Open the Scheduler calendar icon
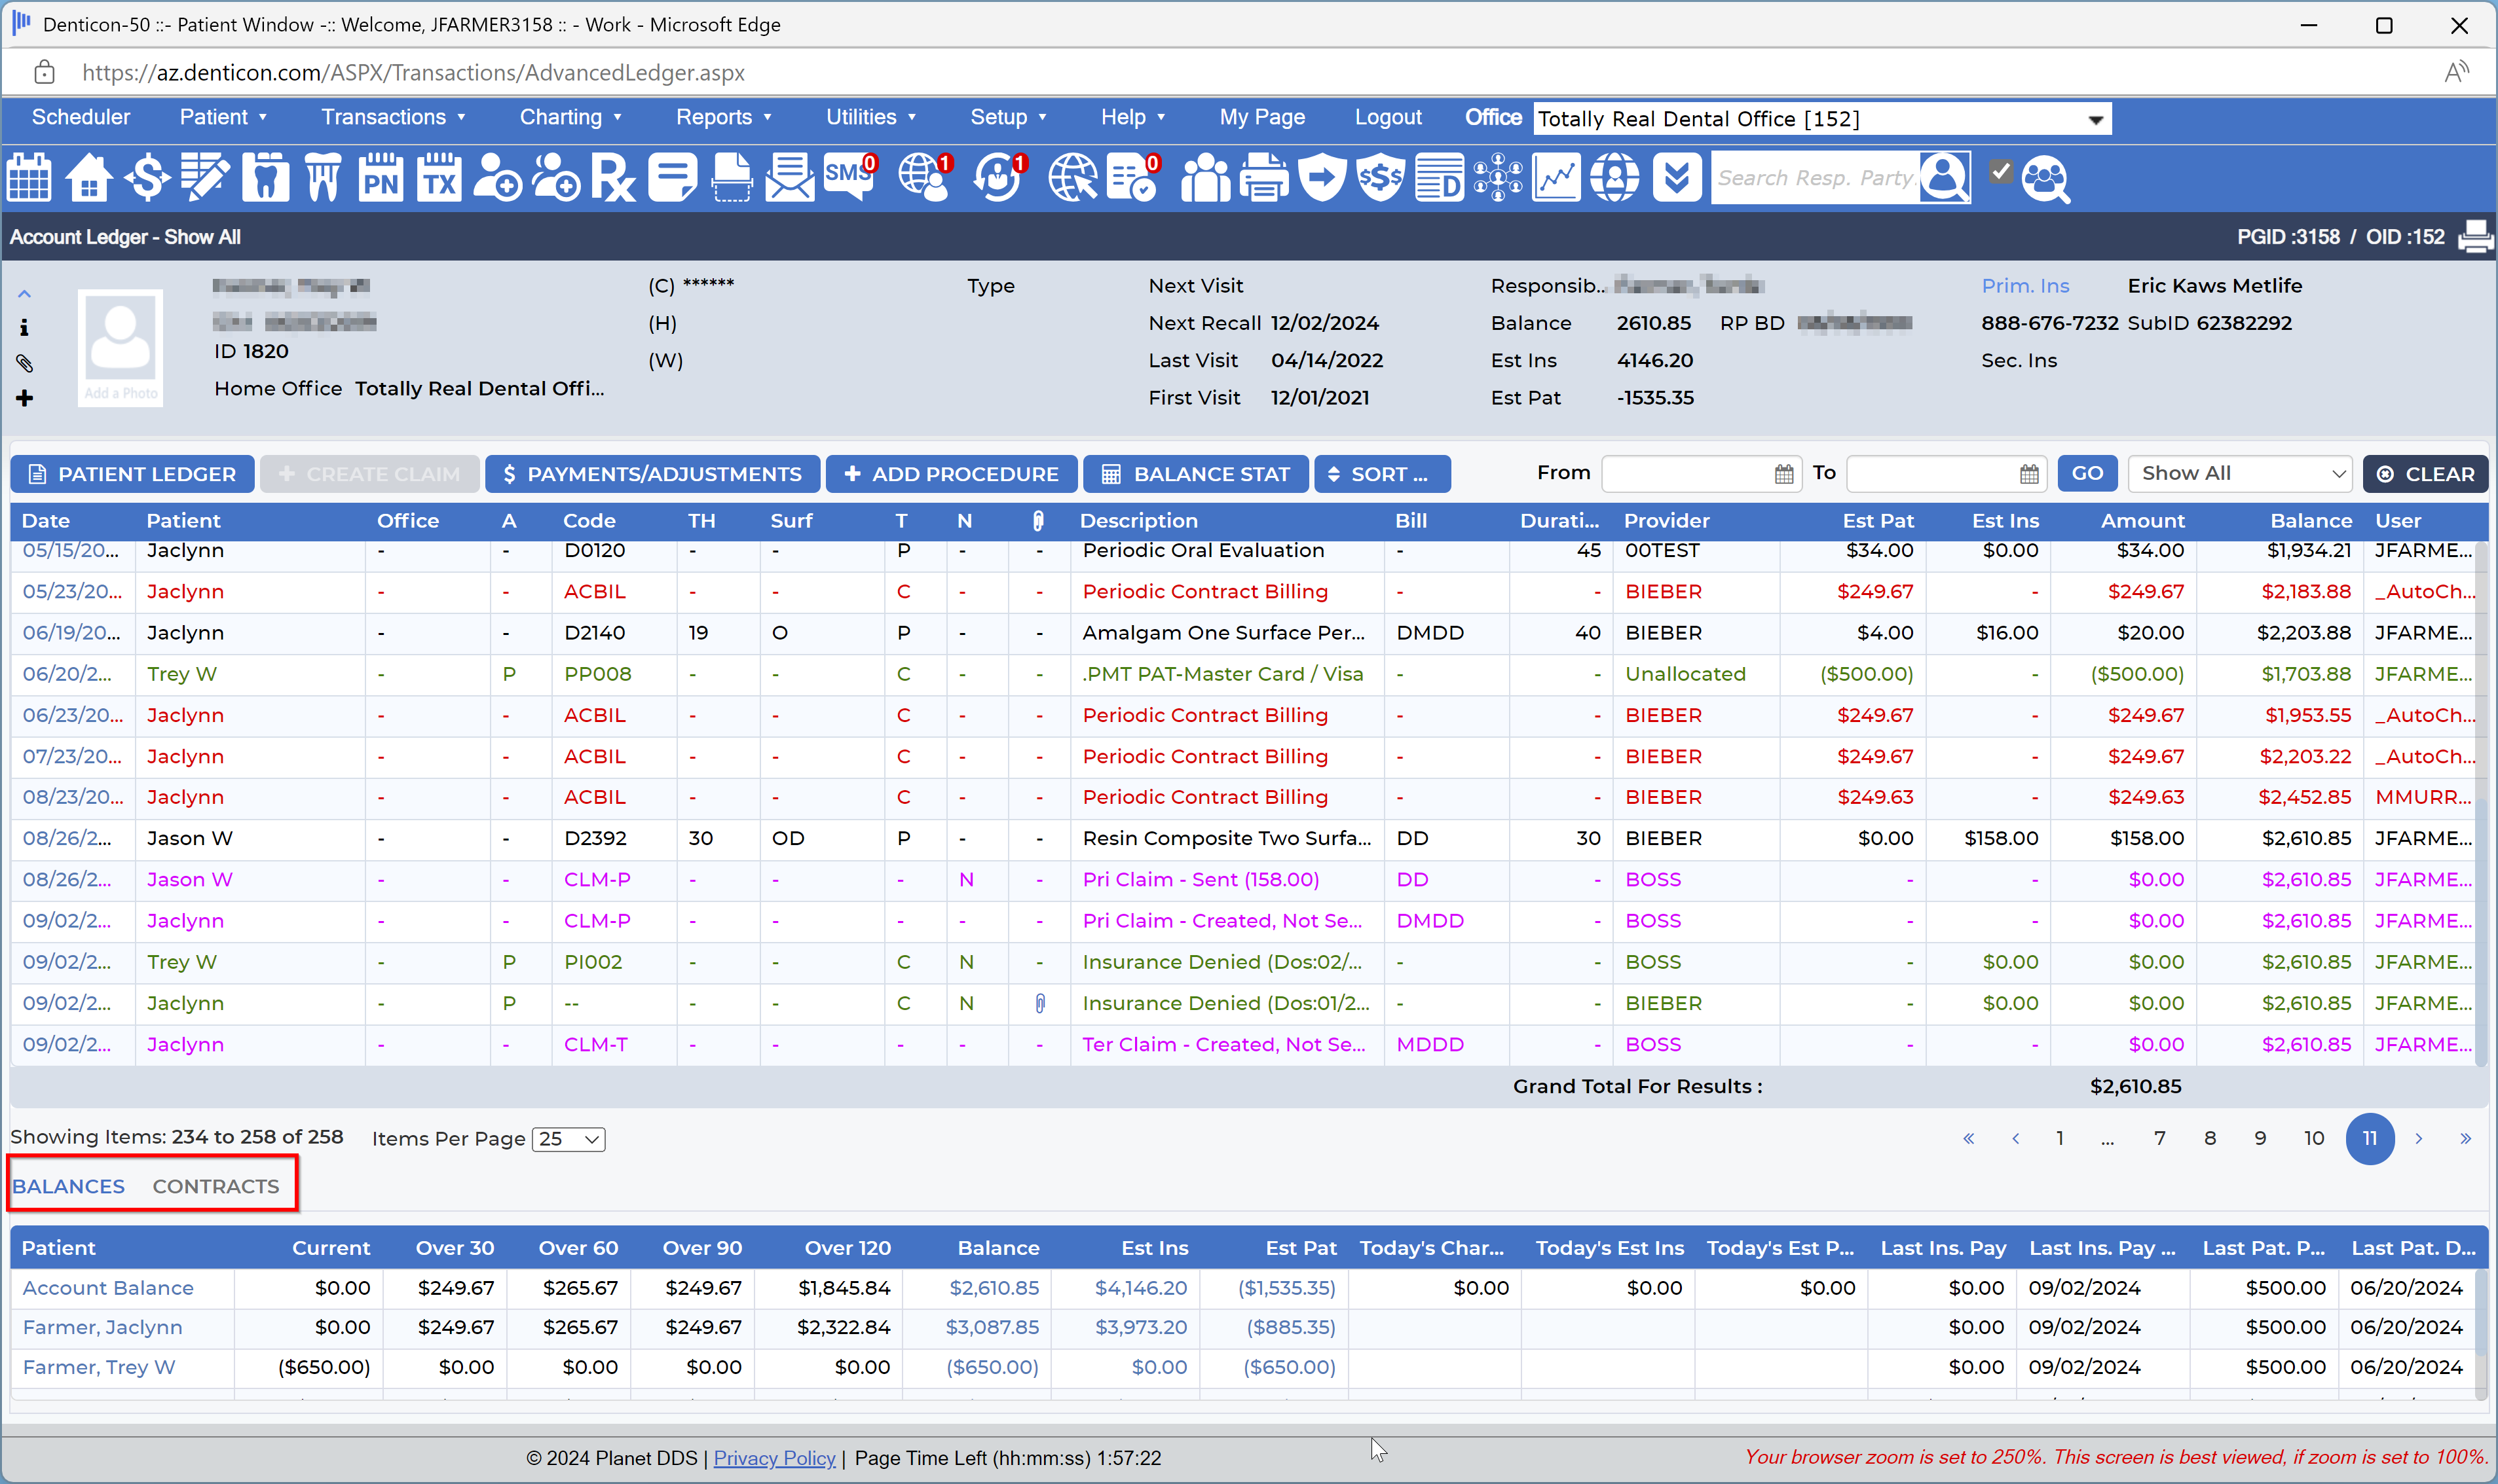 pyautogui.click(x=28, y=177)
